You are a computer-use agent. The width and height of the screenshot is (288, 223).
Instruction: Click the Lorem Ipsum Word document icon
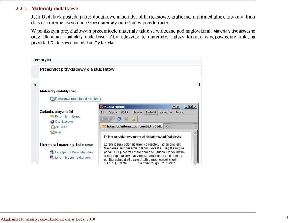(x=52, y=158)
